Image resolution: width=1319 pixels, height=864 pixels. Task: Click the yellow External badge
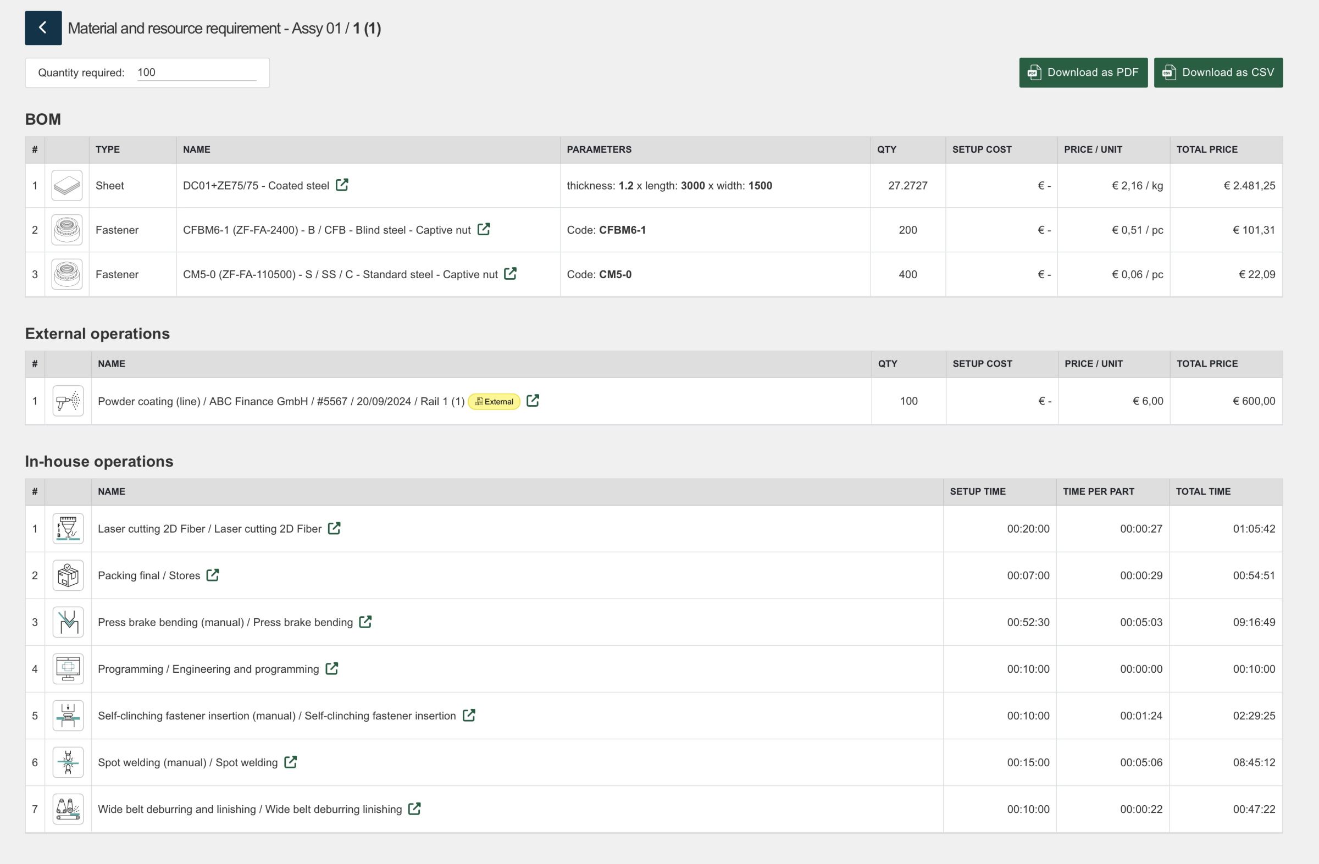tap(494, 401)
